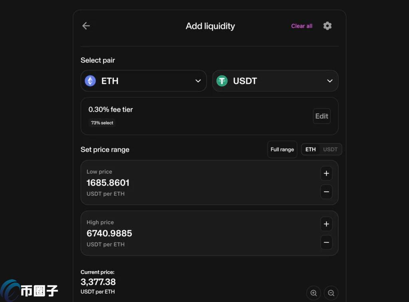Increase Low price with plus button
Viewport: 409px width, 302px height.
click(x=326, y=173)
